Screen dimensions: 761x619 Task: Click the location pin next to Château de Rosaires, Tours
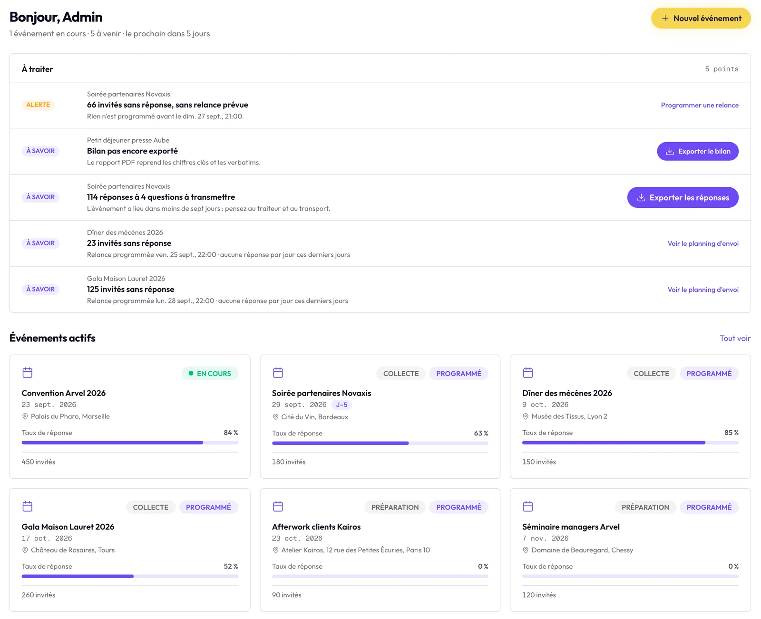point(25,550)
